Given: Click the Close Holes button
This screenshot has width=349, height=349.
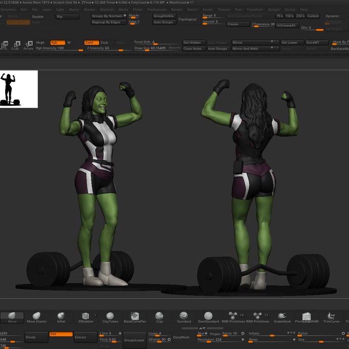Looking at the screenshot, I should pos(194,49).
